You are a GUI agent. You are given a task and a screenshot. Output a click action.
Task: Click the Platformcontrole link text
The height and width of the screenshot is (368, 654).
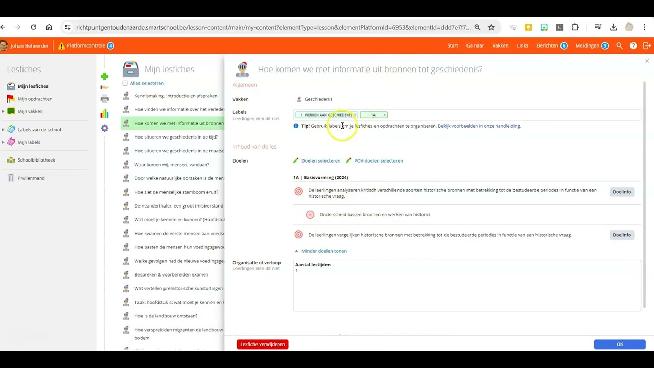click(x=86, y=45)
